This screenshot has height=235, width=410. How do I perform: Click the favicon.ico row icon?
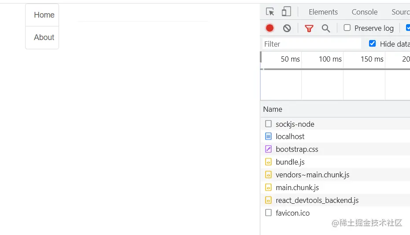coord(268,213)
